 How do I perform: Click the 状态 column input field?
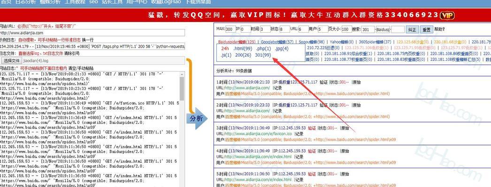coord(284,29)
